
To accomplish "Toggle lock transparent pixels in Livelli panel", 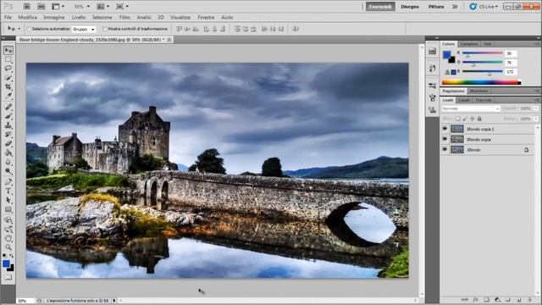I will pyautogui.click(x=457, y=119).
